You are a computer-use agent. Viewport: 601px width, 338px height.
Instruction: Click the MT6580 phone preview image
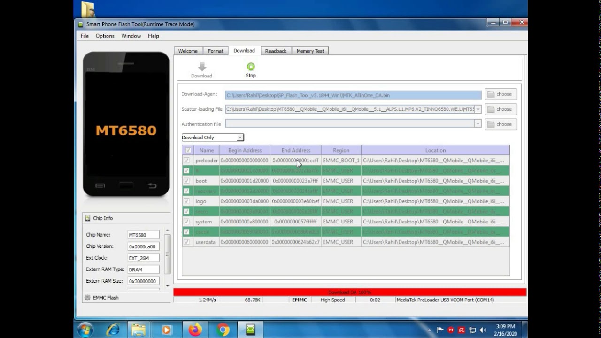[126, 124]
